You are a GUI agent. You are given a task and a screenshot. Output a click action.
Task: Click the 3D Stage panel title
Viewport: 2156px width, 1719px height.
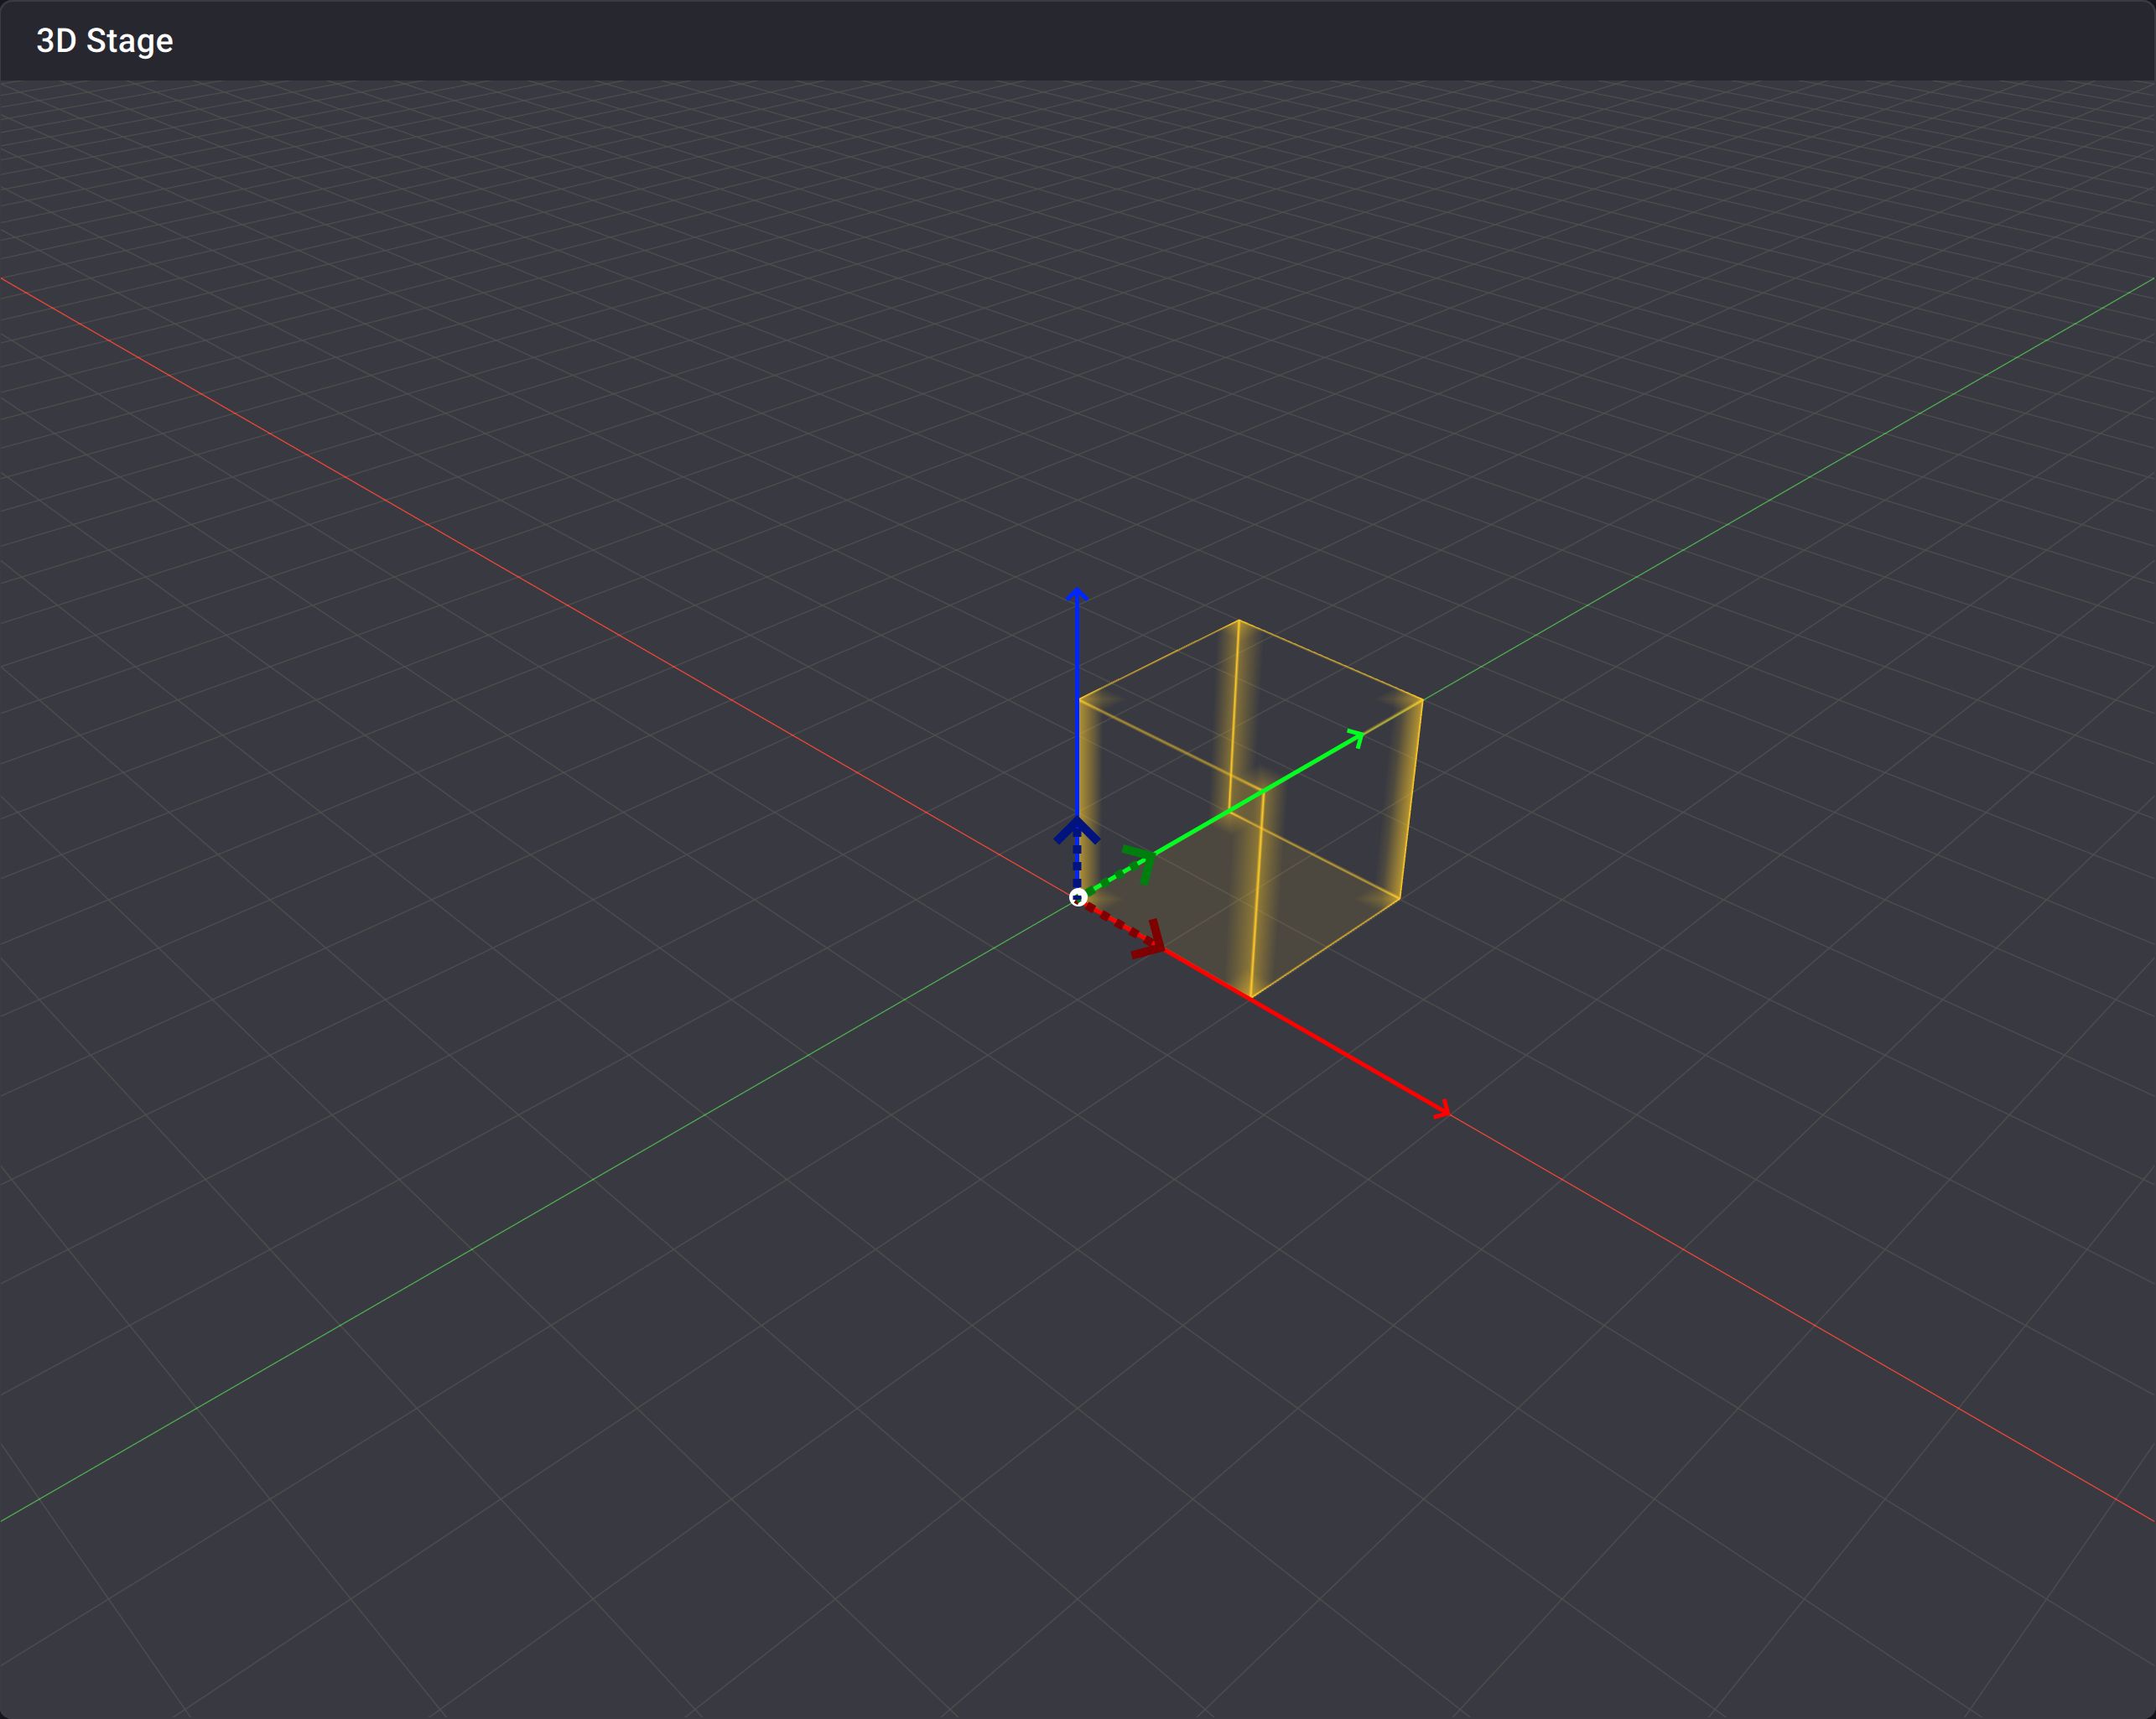click(x=104, y=41)
